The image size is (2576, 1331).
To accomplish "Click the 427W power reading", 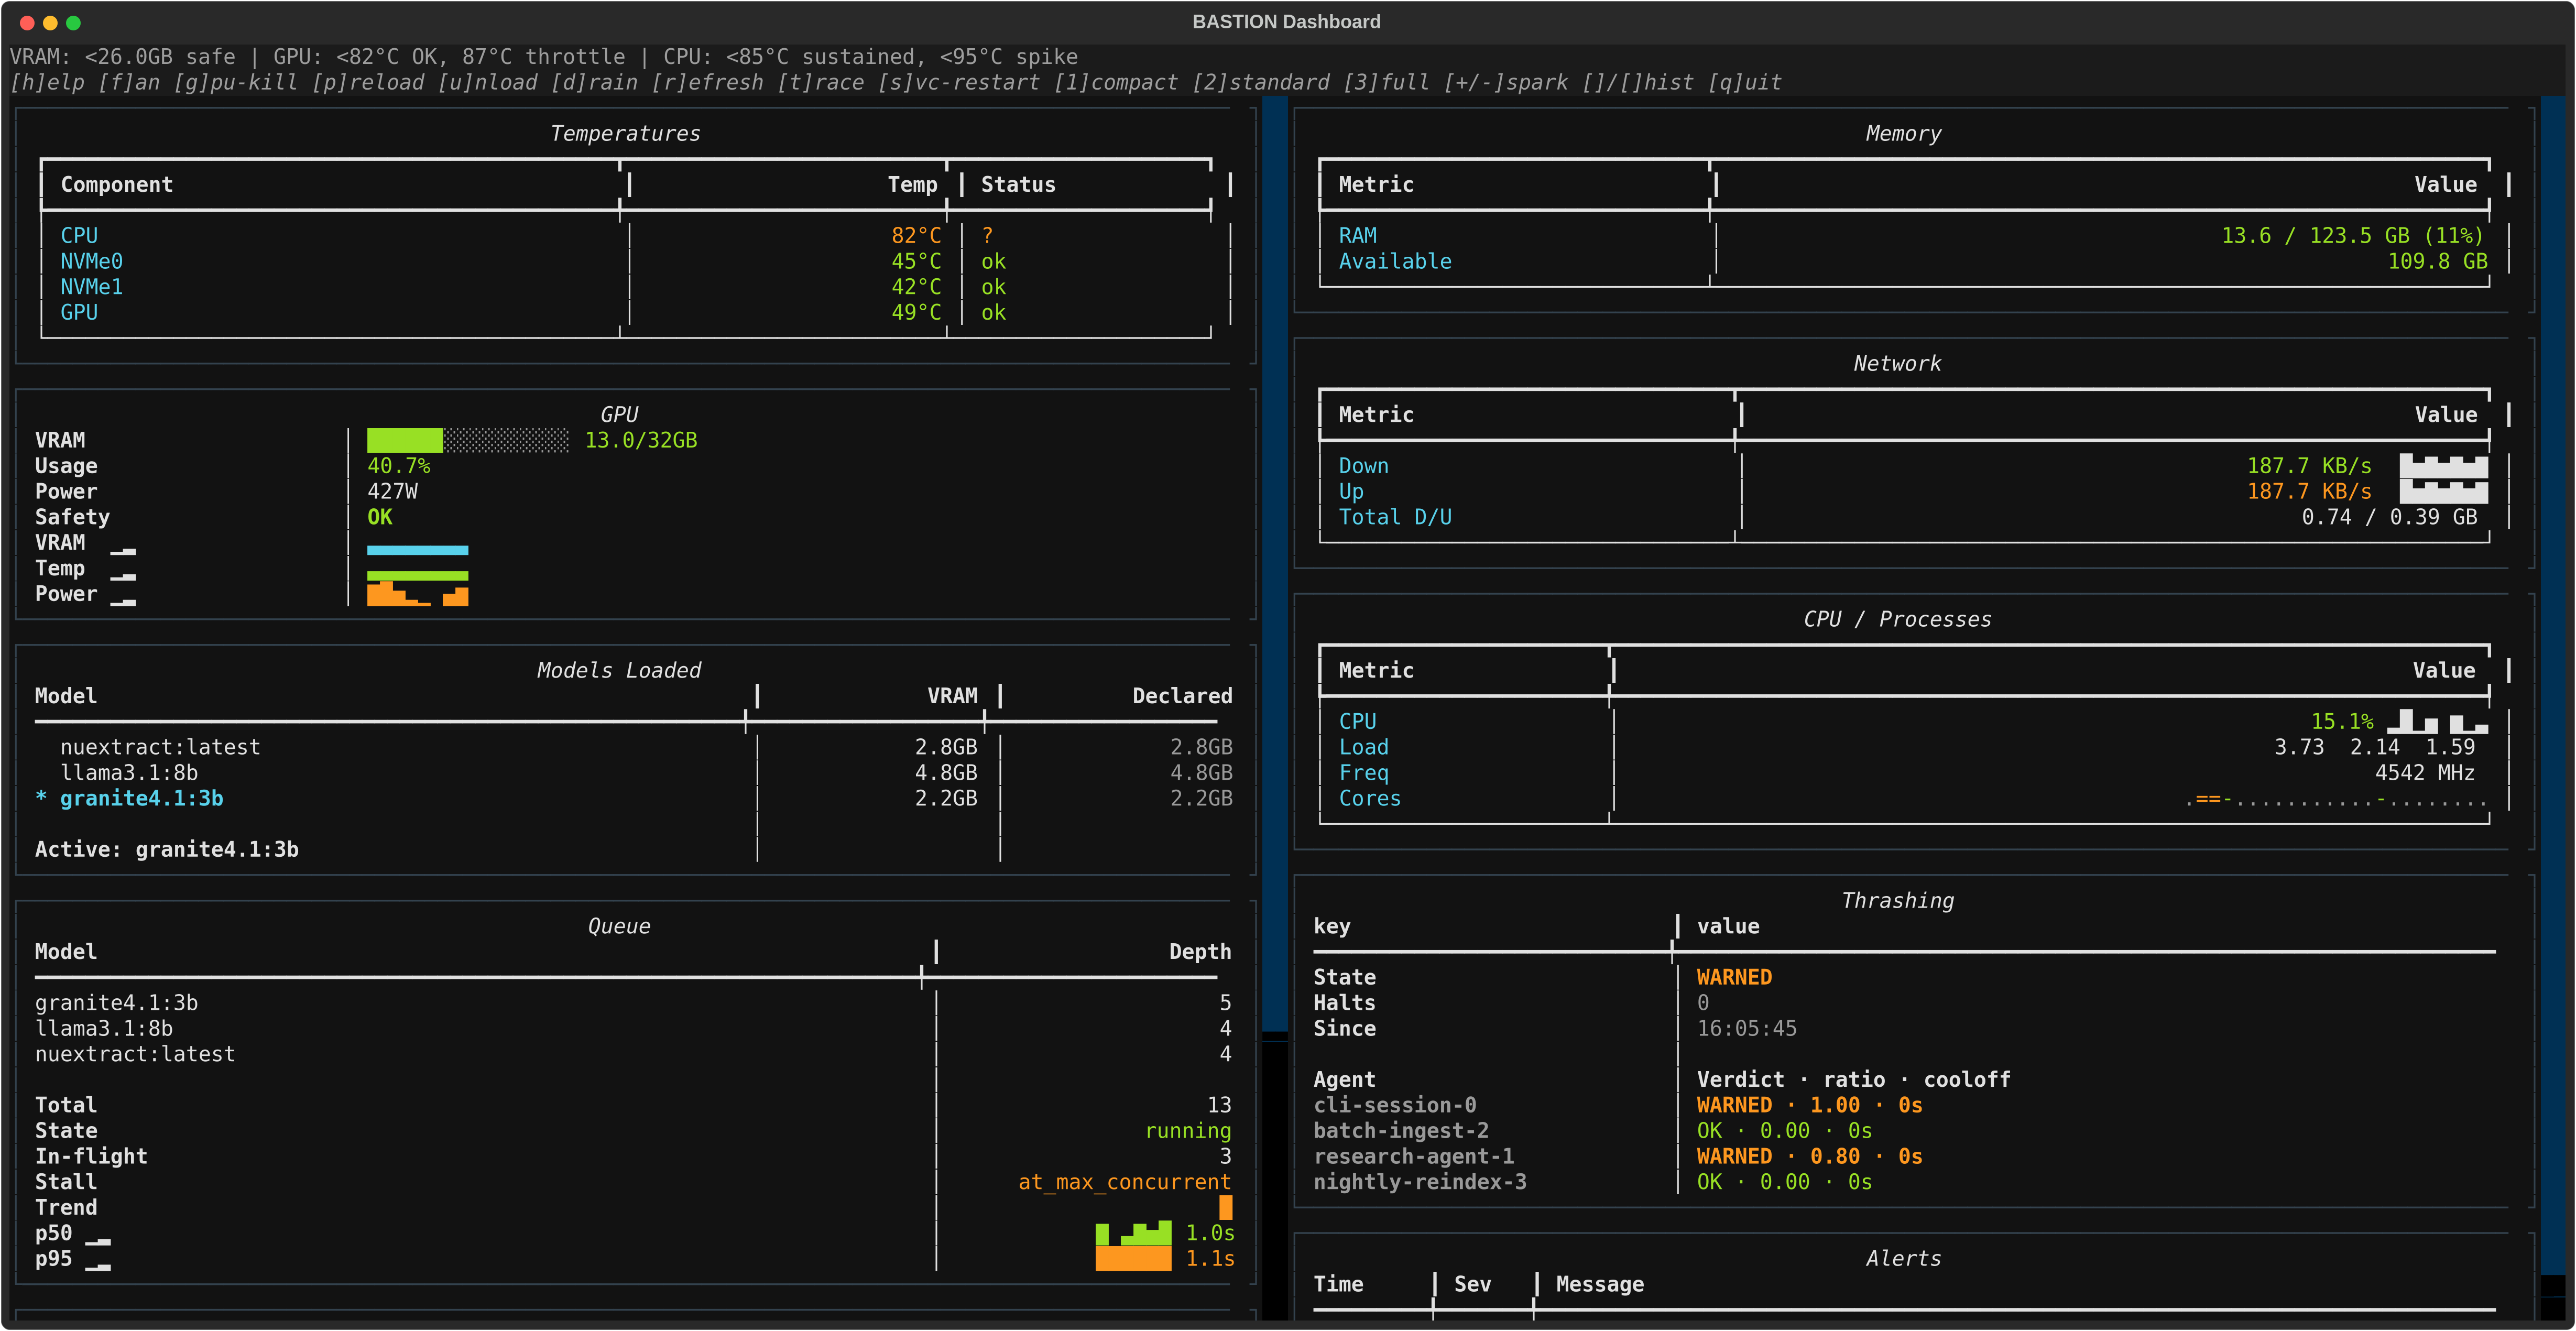I will click(392, 491).
